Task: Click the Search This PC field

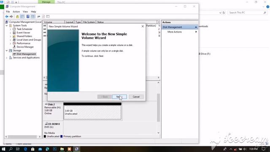Action: click(x=247, y=13)
